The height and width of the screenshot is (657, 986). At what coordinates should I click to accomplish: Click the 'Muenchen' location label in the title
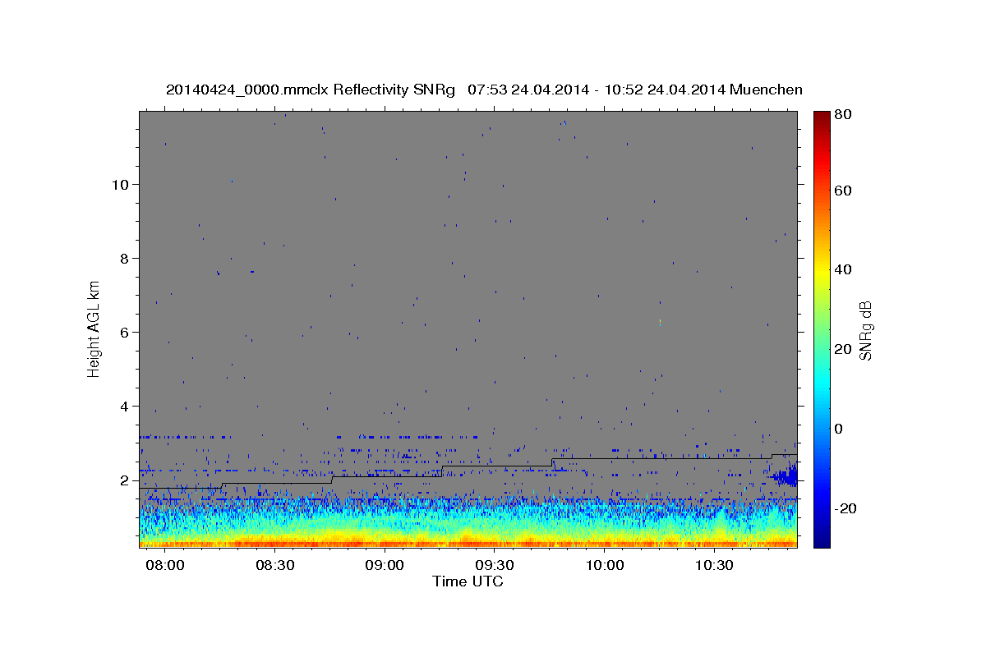766,90
